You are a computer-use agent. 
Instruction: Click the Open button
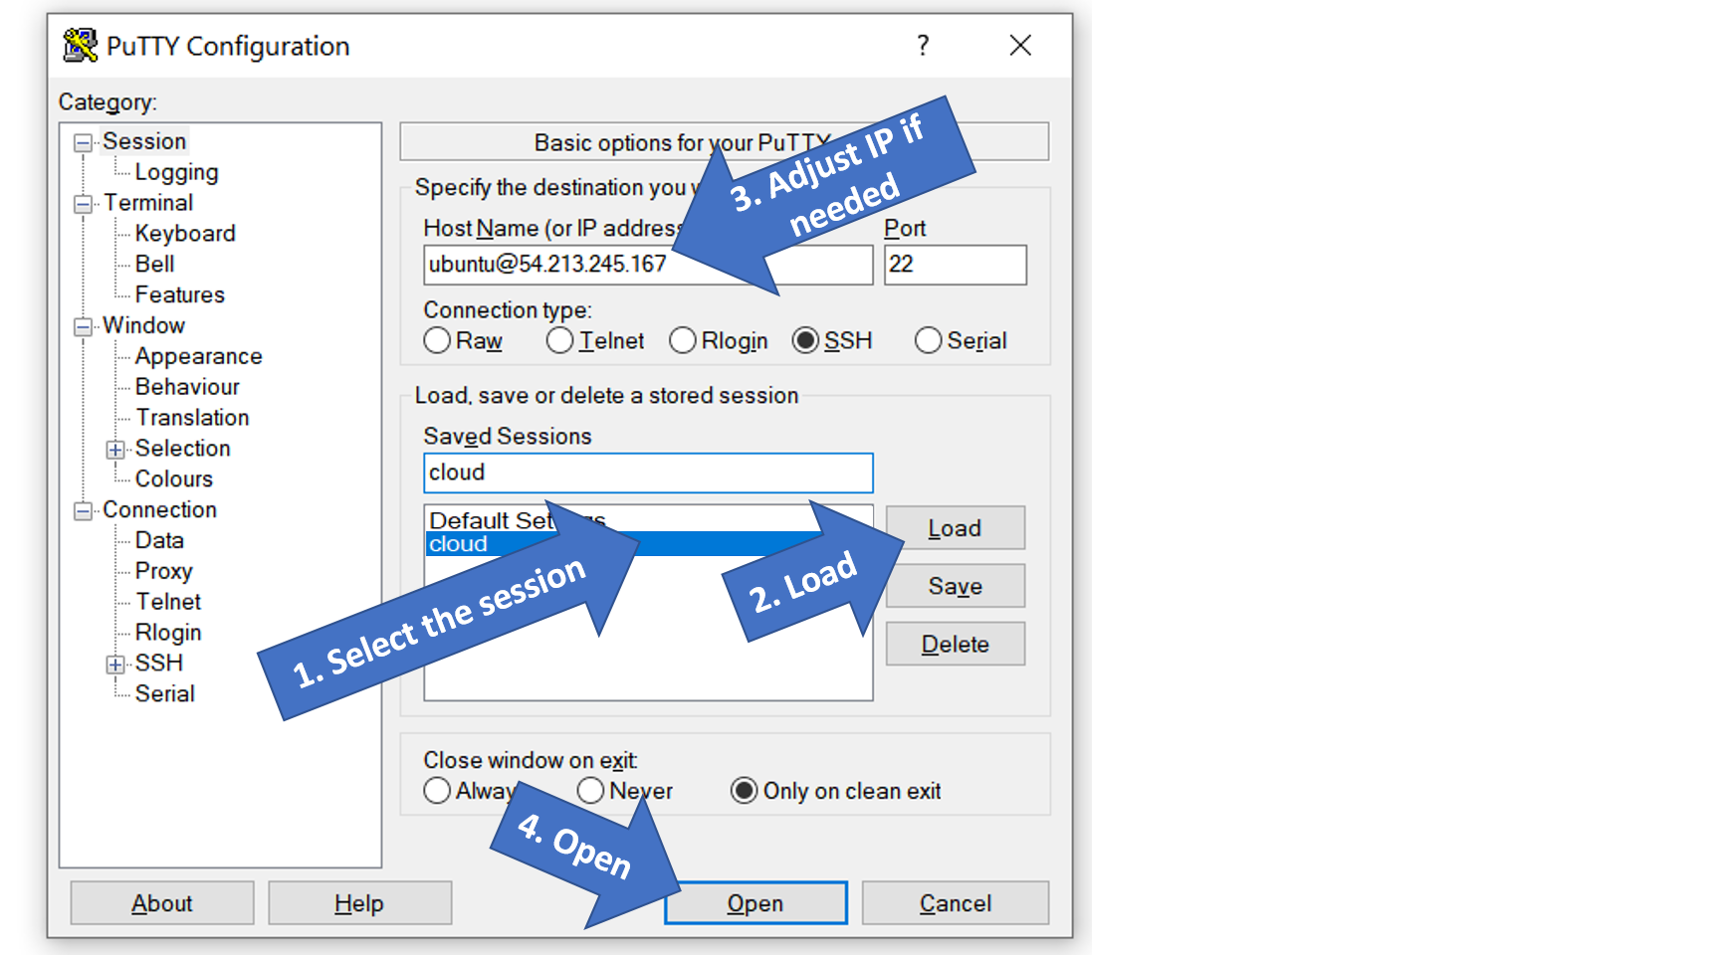click(x=755, y=902)
